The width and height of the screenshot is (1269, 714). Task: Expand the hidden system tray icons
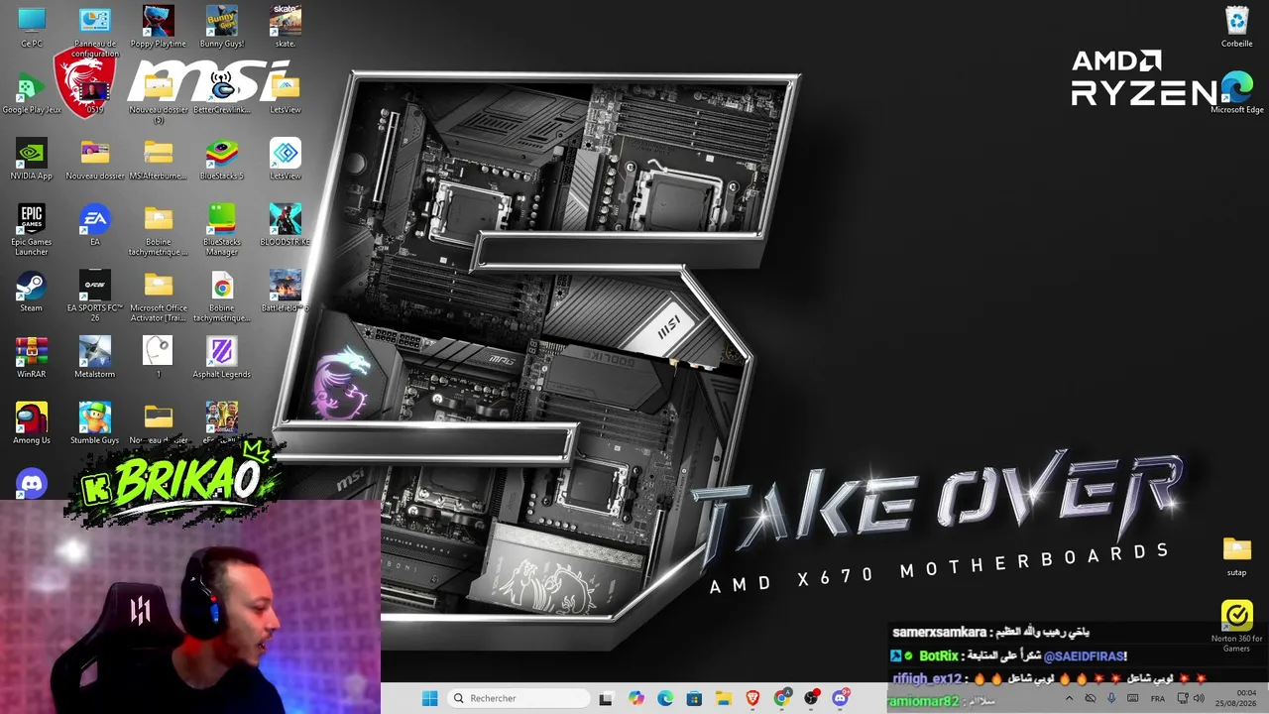point(1069,698)
